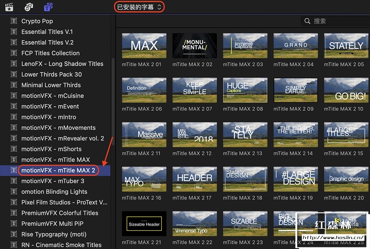
Task: Select FCP Titles Collection category
Action: [51, 53]
